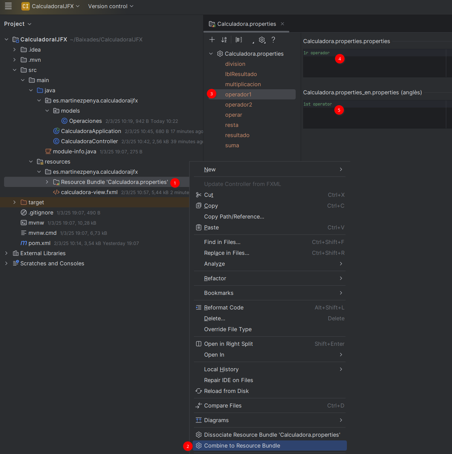Open the gear settings in bundle editor toolbar
Viewport: 452px width, 454px height.
click(x=262, y=40)
